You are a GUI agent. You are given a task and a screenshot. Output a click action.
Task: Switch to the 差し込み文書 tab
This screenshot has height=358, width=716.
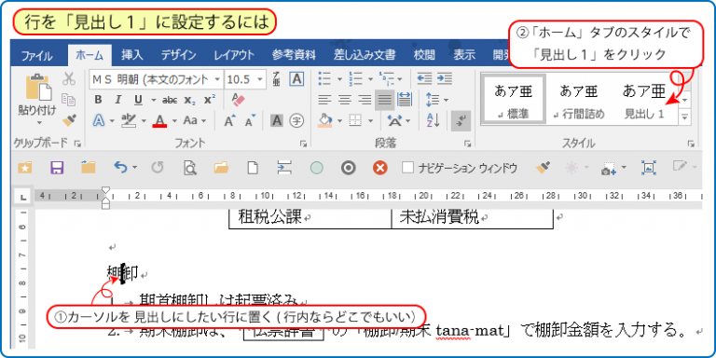pyautogui.click(x=365, y=55)
